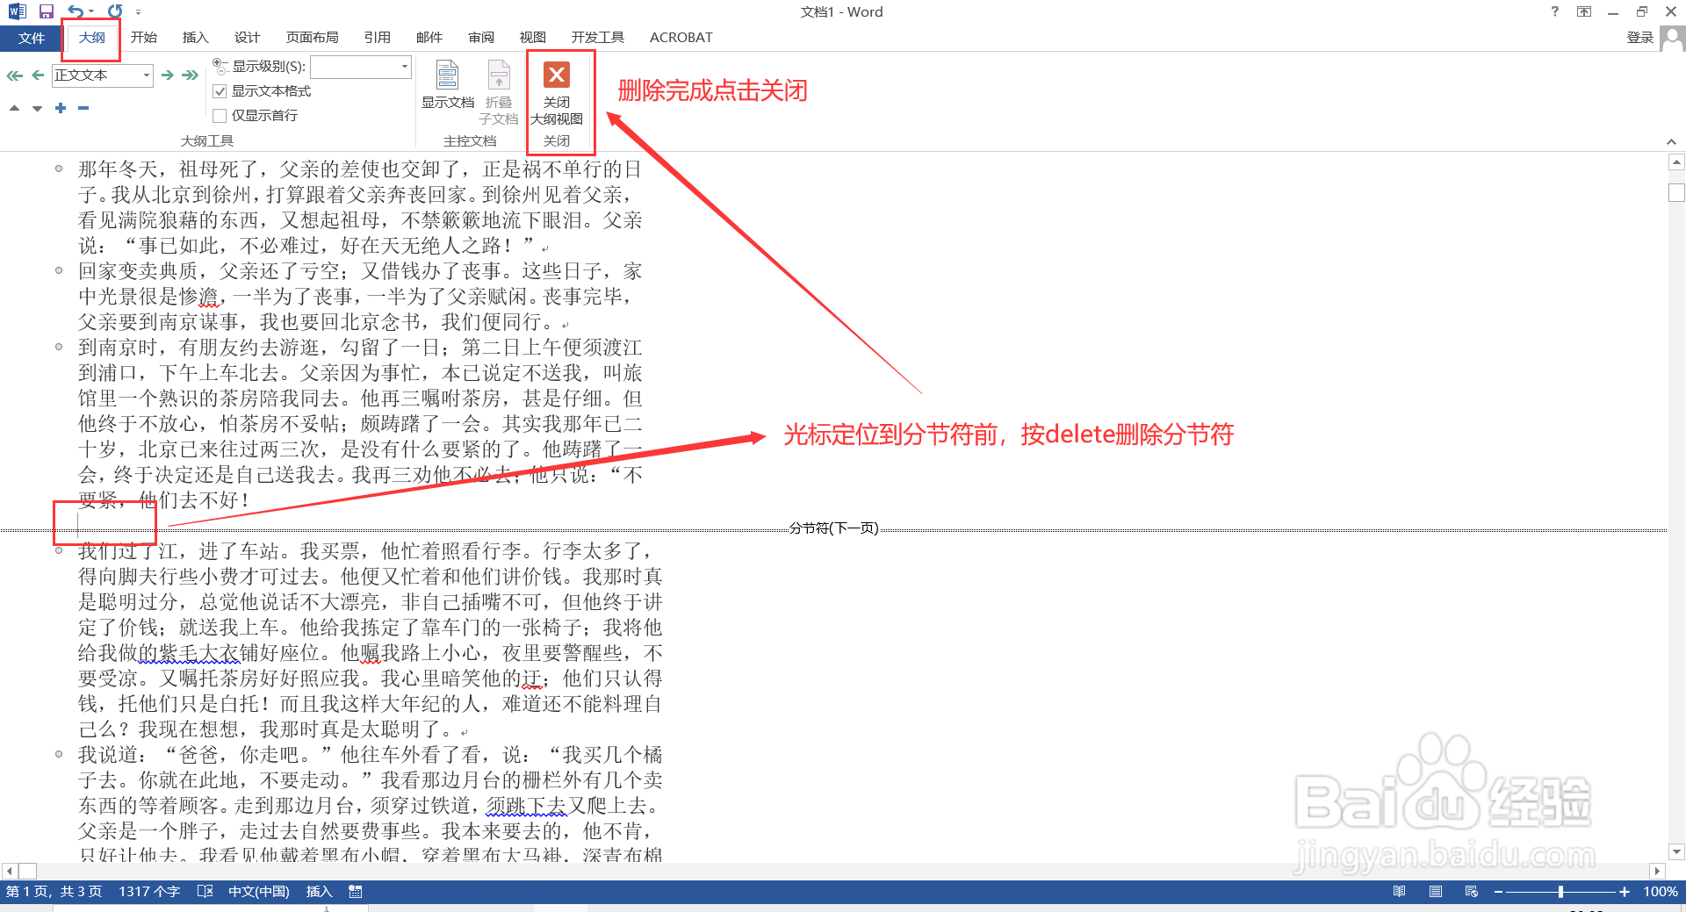Collapse the ribbon with the chevron
Viewport: 1686px width, 912px height.
point(1671,142)
